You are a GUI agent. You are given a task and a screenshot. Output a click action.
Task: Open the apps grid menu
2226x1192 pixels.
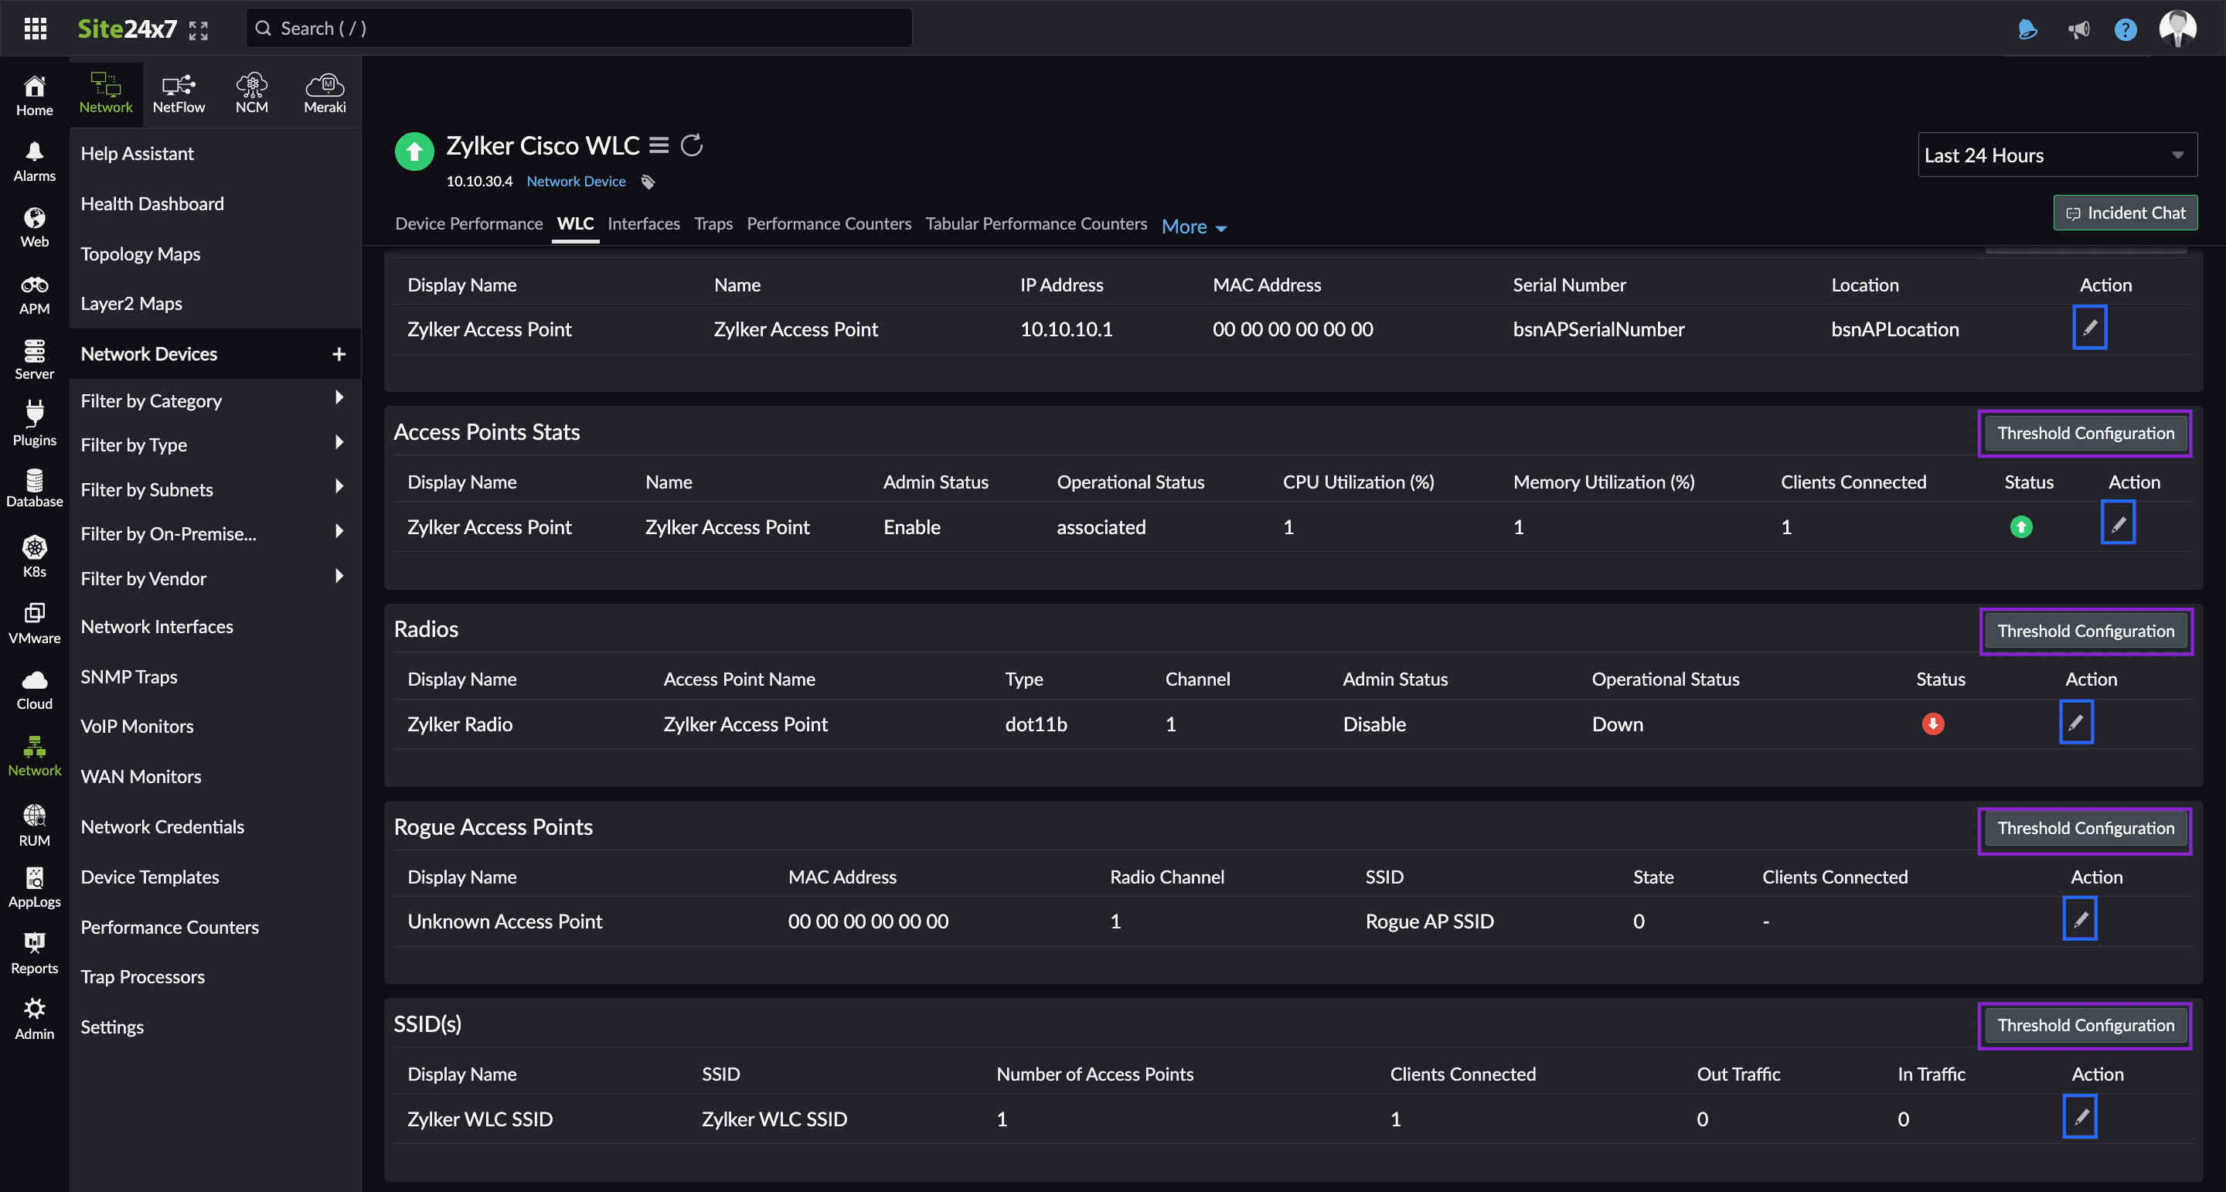coord(35,29)
